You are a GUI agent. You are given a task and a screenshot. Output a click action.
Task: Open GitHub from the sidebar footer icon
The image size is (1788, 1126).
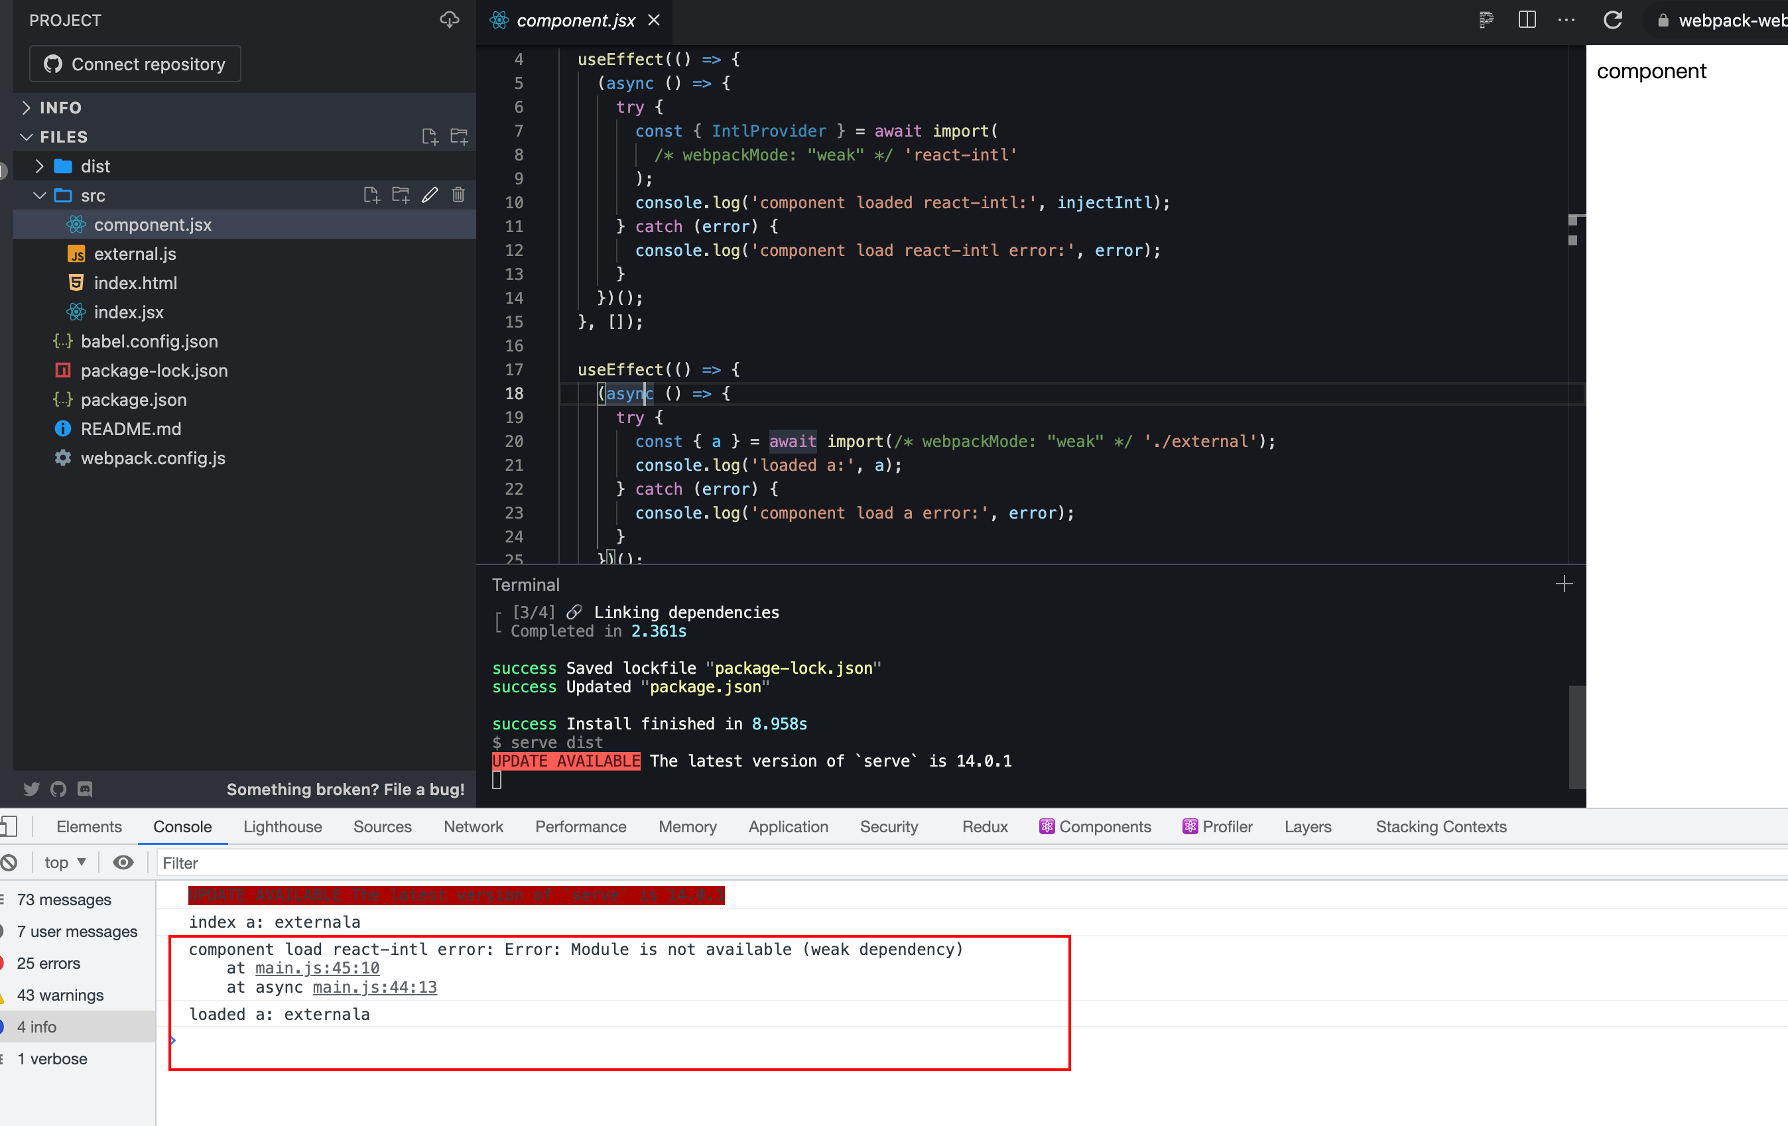(58, 789)
